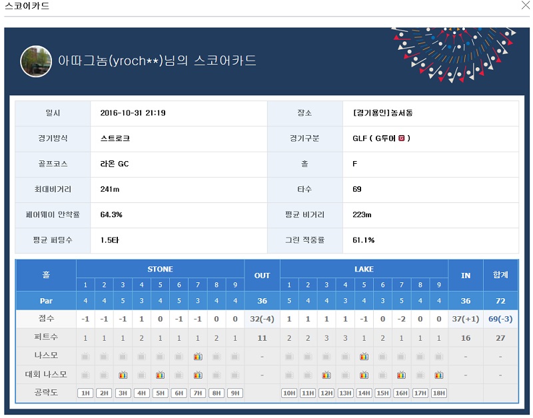Click the total score 69(-3) cell
Screen dimensions: 533x418
(500, 319)
